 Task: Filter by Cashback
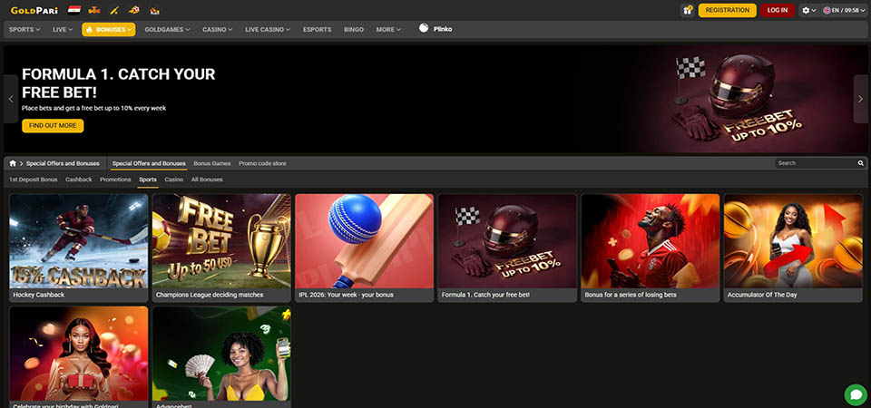[79, 180]
